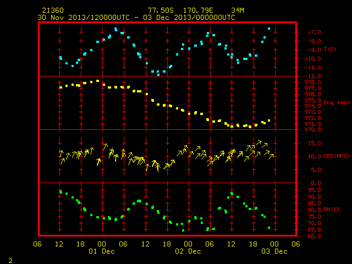This screenshot has width=352, height=264.
Task: Click the 34M elevation text
Action: 238,10
